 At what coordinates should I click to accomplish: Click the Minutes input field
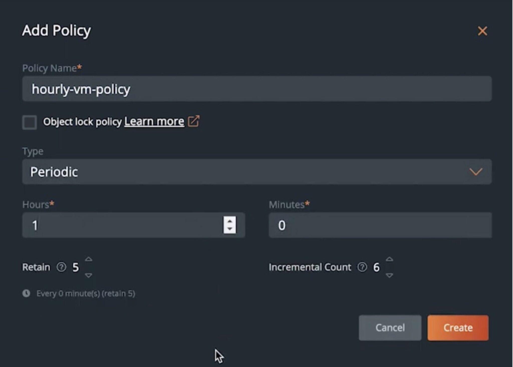376,225
